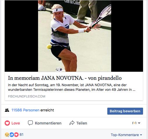Click the FISCHUNDFLEISCH.COM source domain
Viewport: 148px width, 139px height.
pos(26,96)
